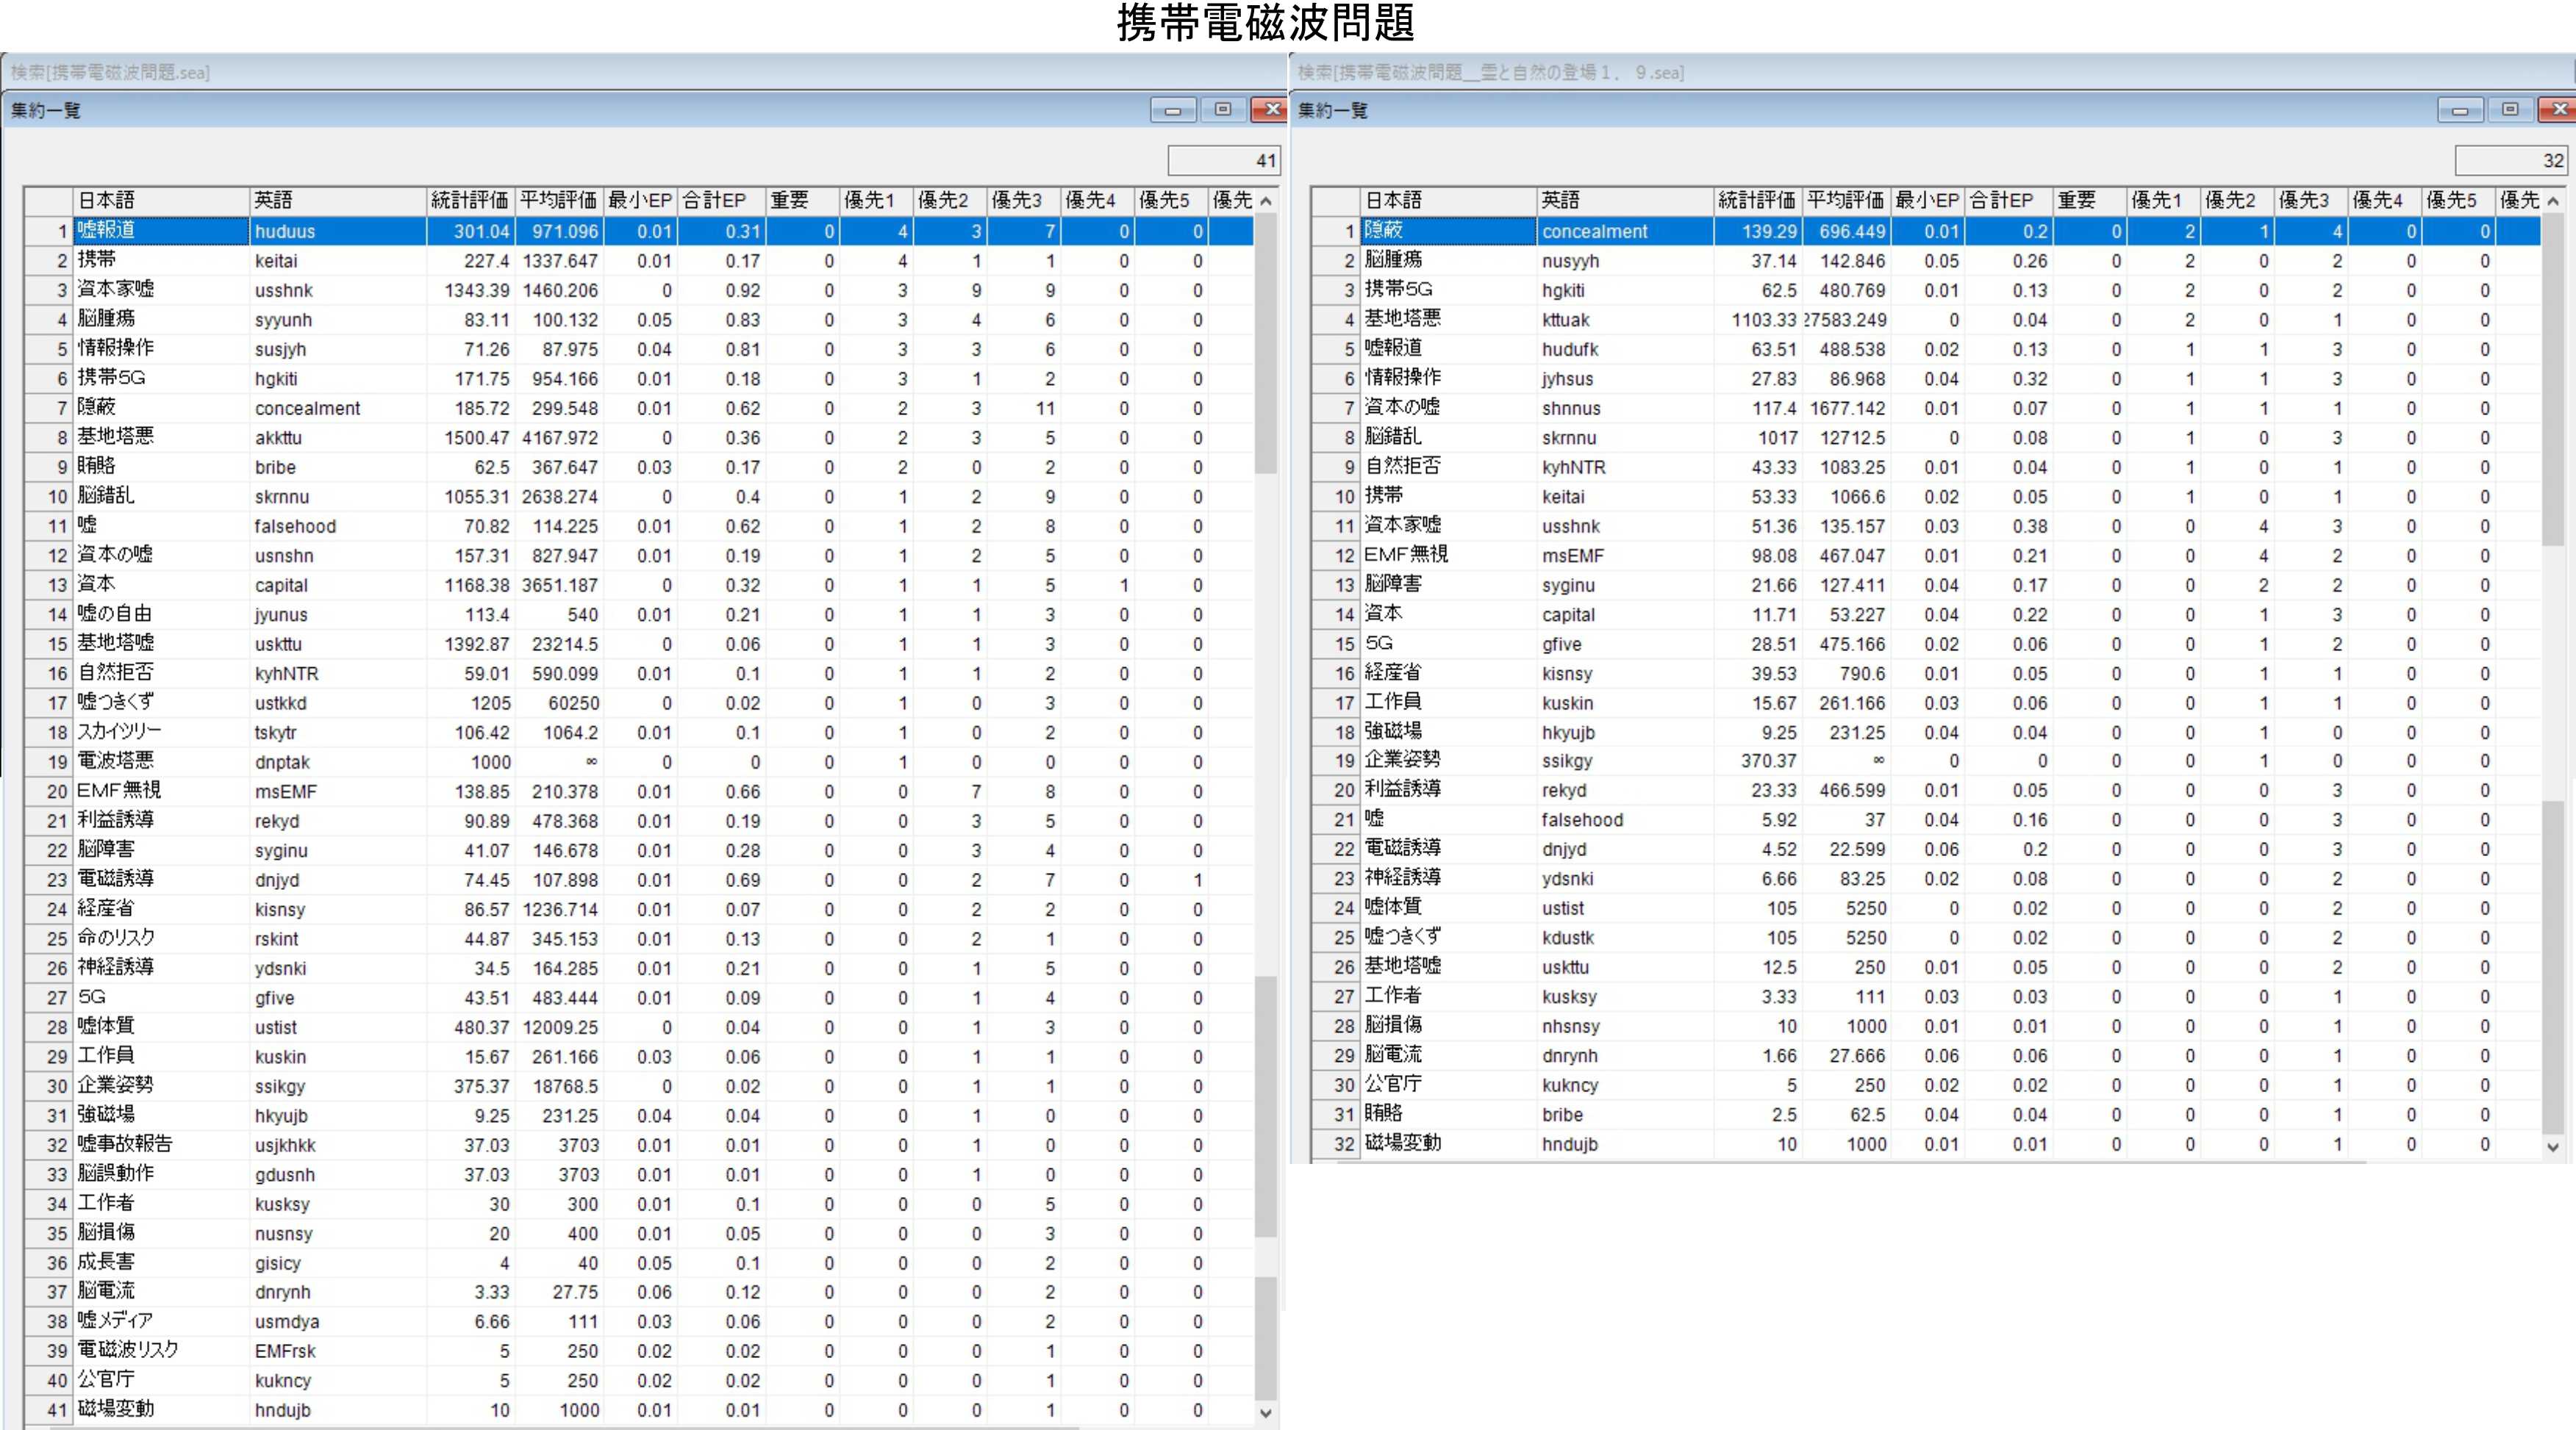Maximize the left 集約一覧 window

coord(1222,110)
